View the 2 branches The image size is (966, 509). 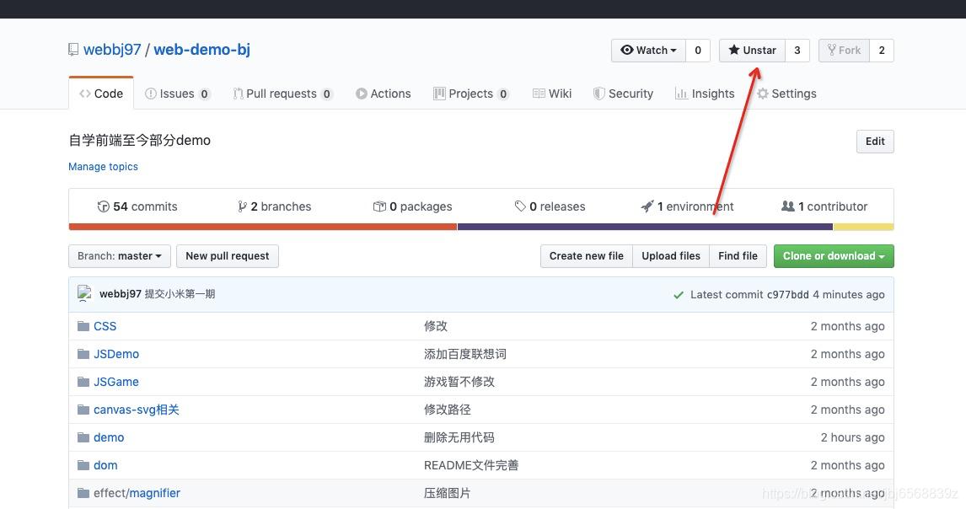(x=275, y=206)
